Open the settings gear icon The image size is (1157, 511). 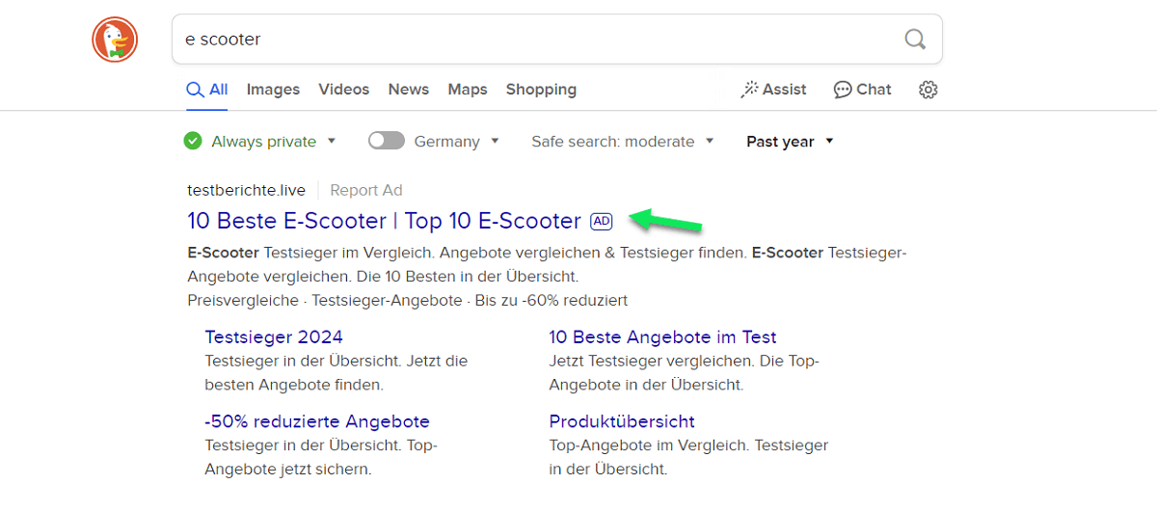pyautogui.click(x=928, y=90)
